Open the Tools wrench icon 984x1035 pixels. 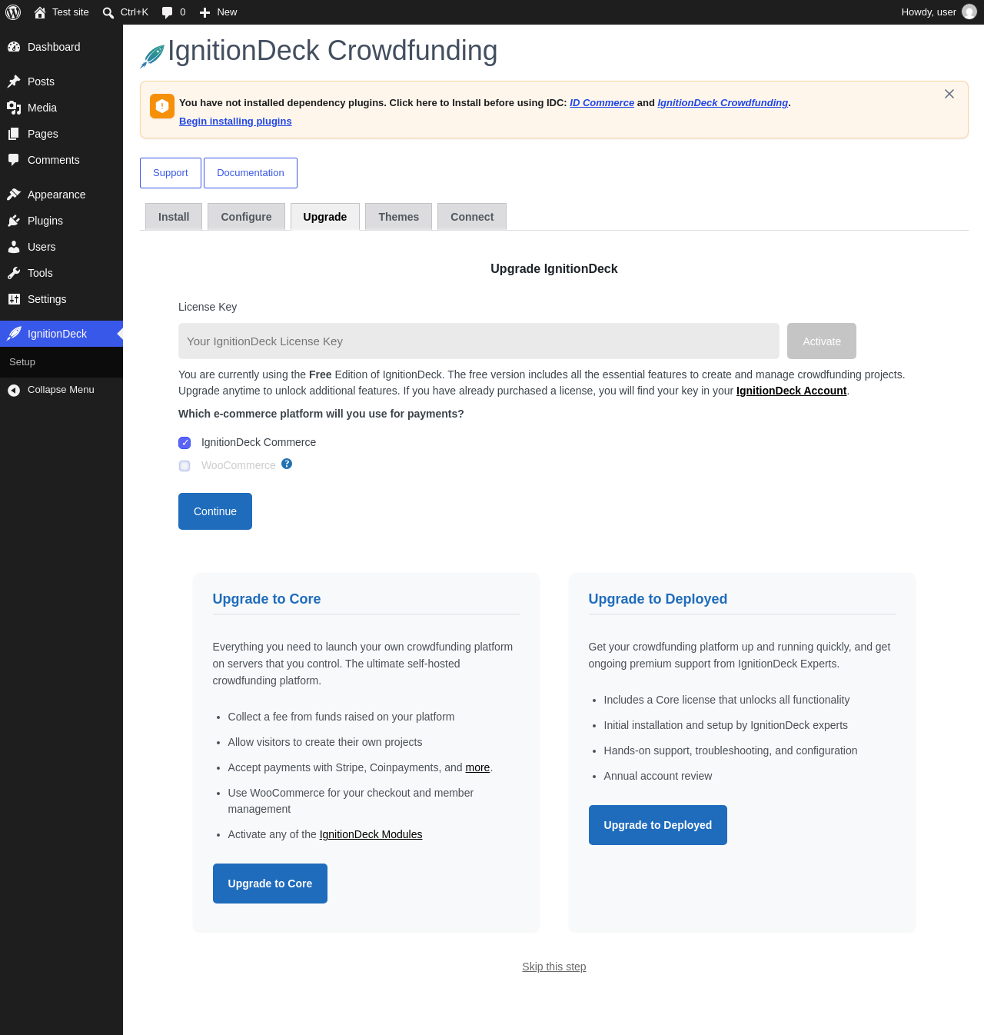click(x=14, y=273)
